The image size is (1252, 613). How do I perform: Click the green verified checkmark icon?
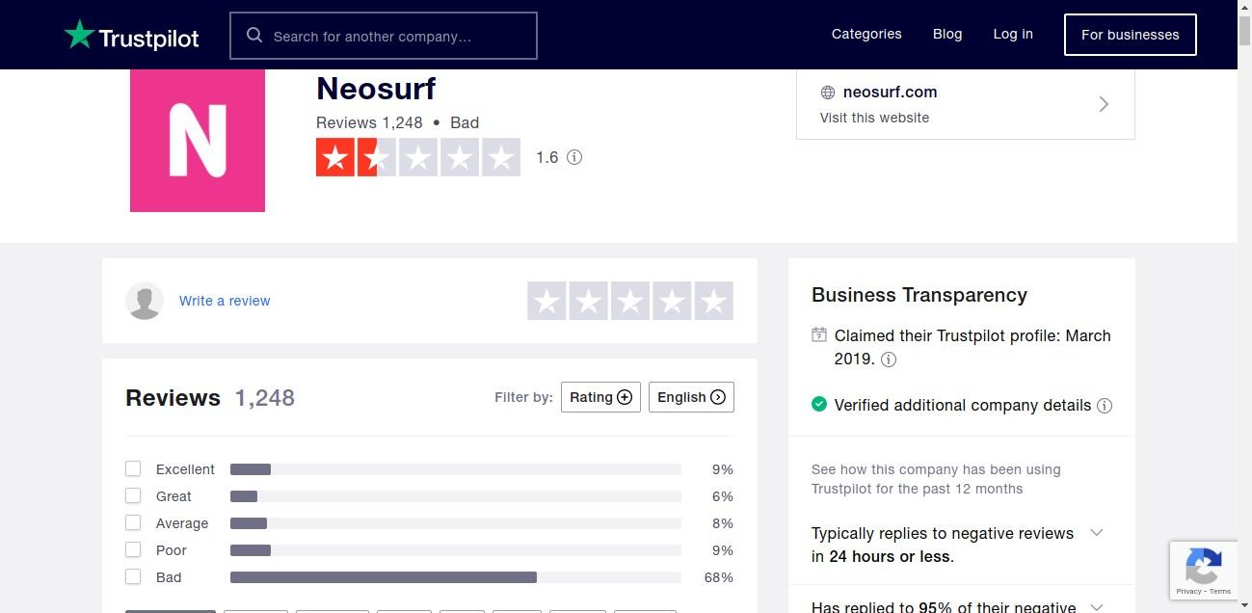click(x=819, y=404)
